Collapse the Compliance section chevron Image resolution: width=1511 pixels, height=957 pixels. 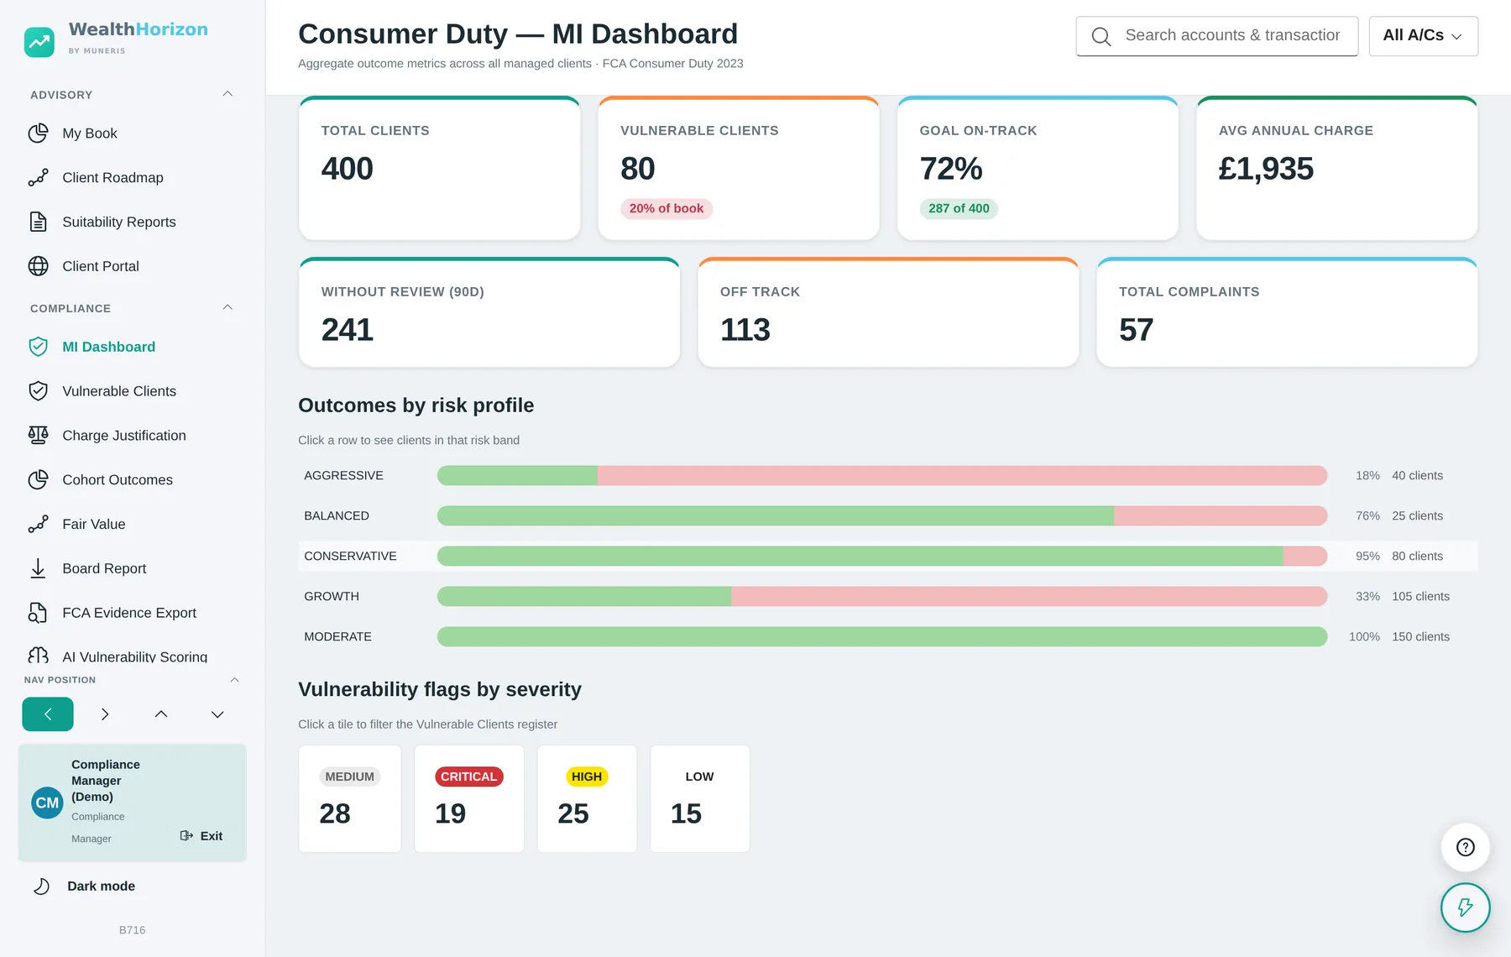227,307
